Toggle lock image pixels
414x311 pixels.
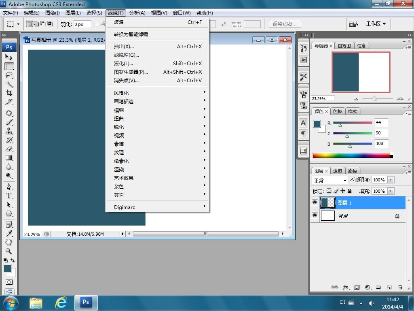point(336,191)
